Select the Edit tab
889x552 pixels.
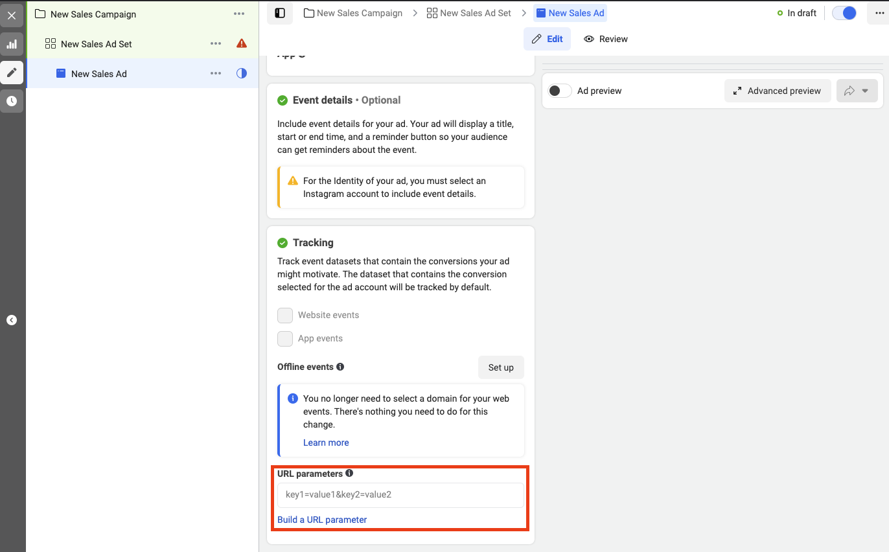(547, 39)
